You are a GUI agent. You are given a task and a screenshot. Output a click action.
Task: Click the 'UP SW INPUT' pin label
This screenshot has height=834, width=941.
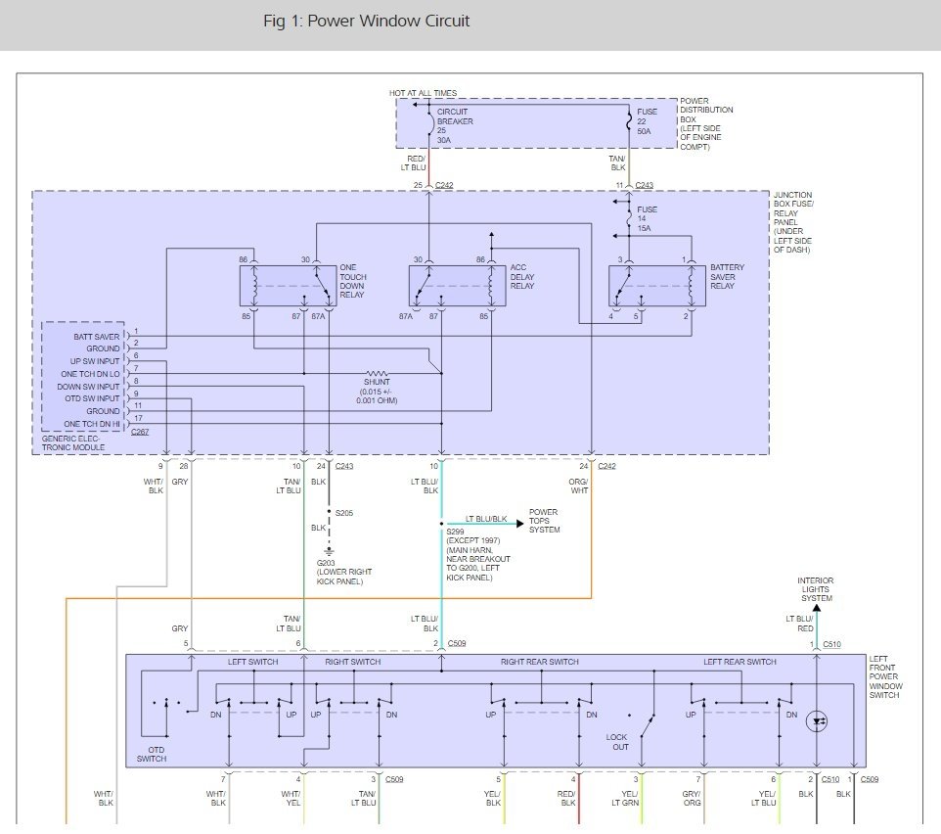click(x=95, y=361)
